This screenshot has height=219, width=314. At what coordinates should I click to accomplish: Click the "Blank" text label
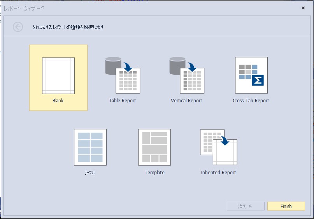[x=58, y=101]
